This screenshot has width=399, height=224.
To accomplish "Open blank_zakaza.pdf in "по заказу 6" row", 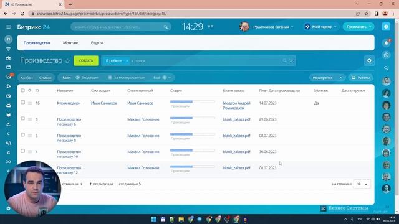I will tap(237, 119).
